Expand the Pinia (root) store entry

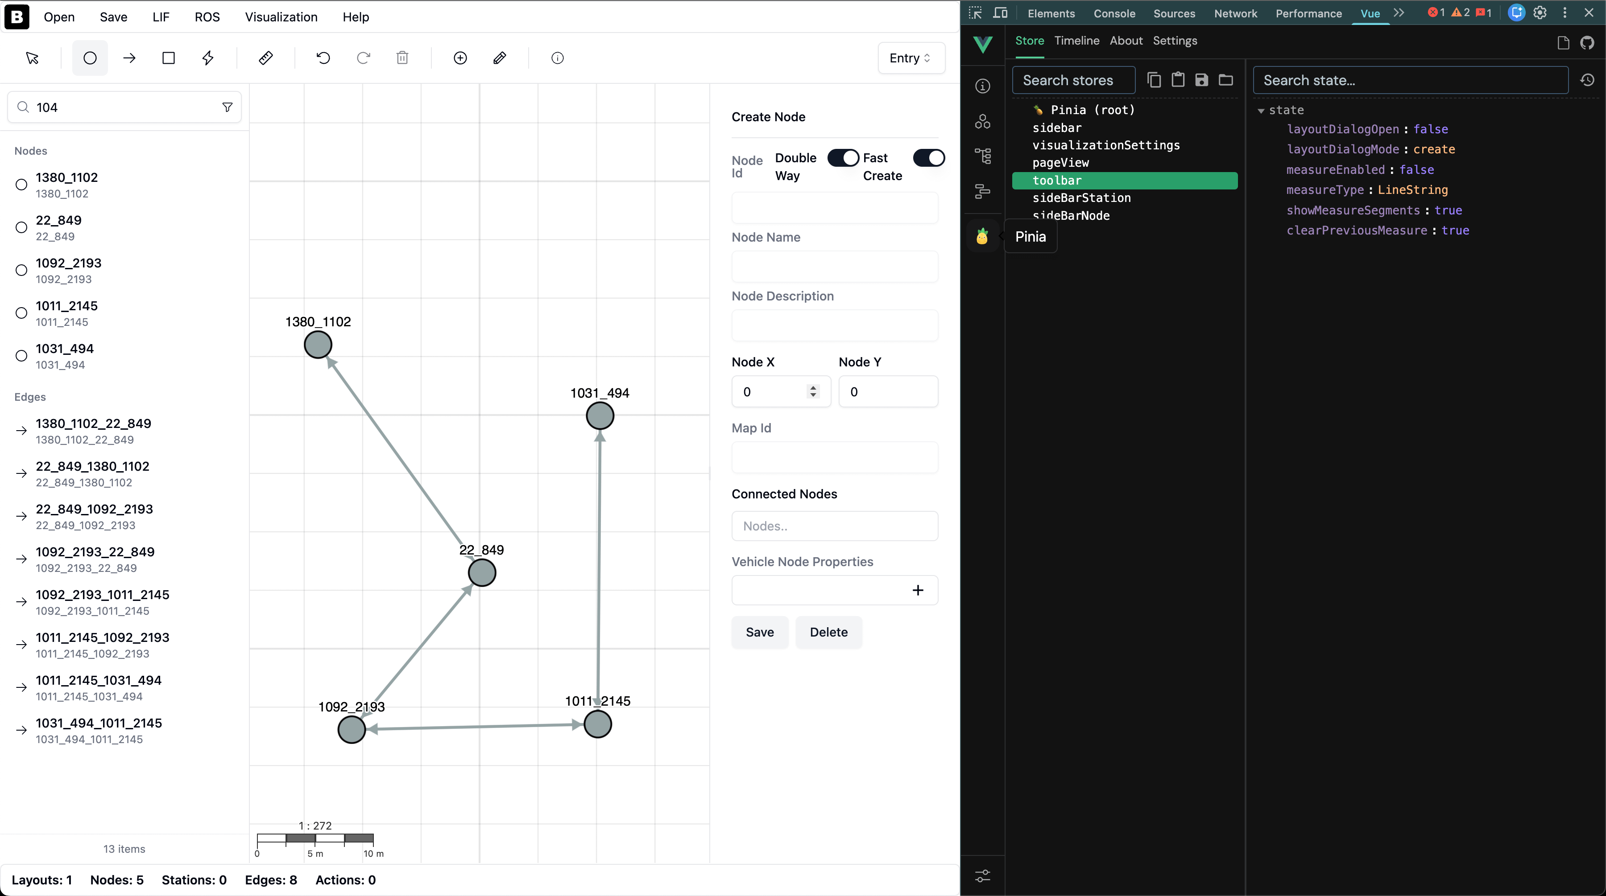tap(1093, 110)
